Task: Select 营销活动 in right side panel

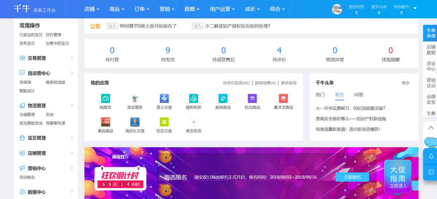Action: 431,83
